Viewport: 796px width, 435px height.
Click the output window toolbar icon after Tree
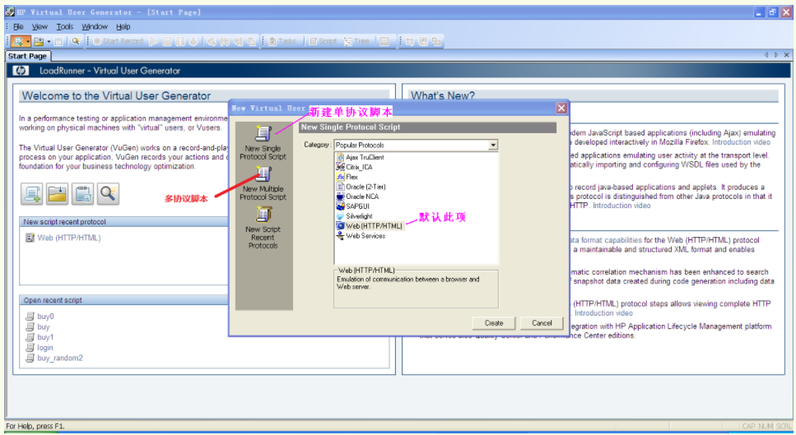click(384, 41)
